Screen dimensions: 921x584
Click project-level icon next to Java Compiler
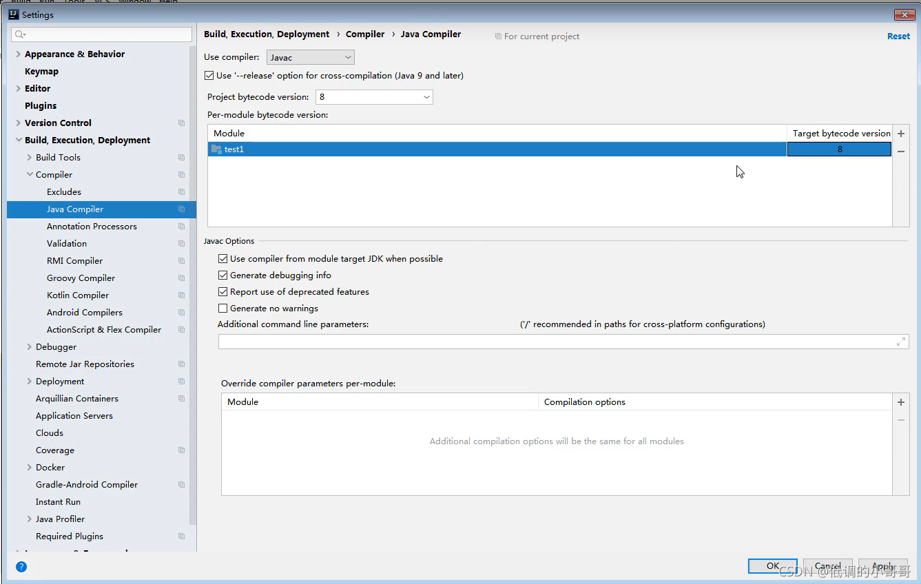click(182, 209)
